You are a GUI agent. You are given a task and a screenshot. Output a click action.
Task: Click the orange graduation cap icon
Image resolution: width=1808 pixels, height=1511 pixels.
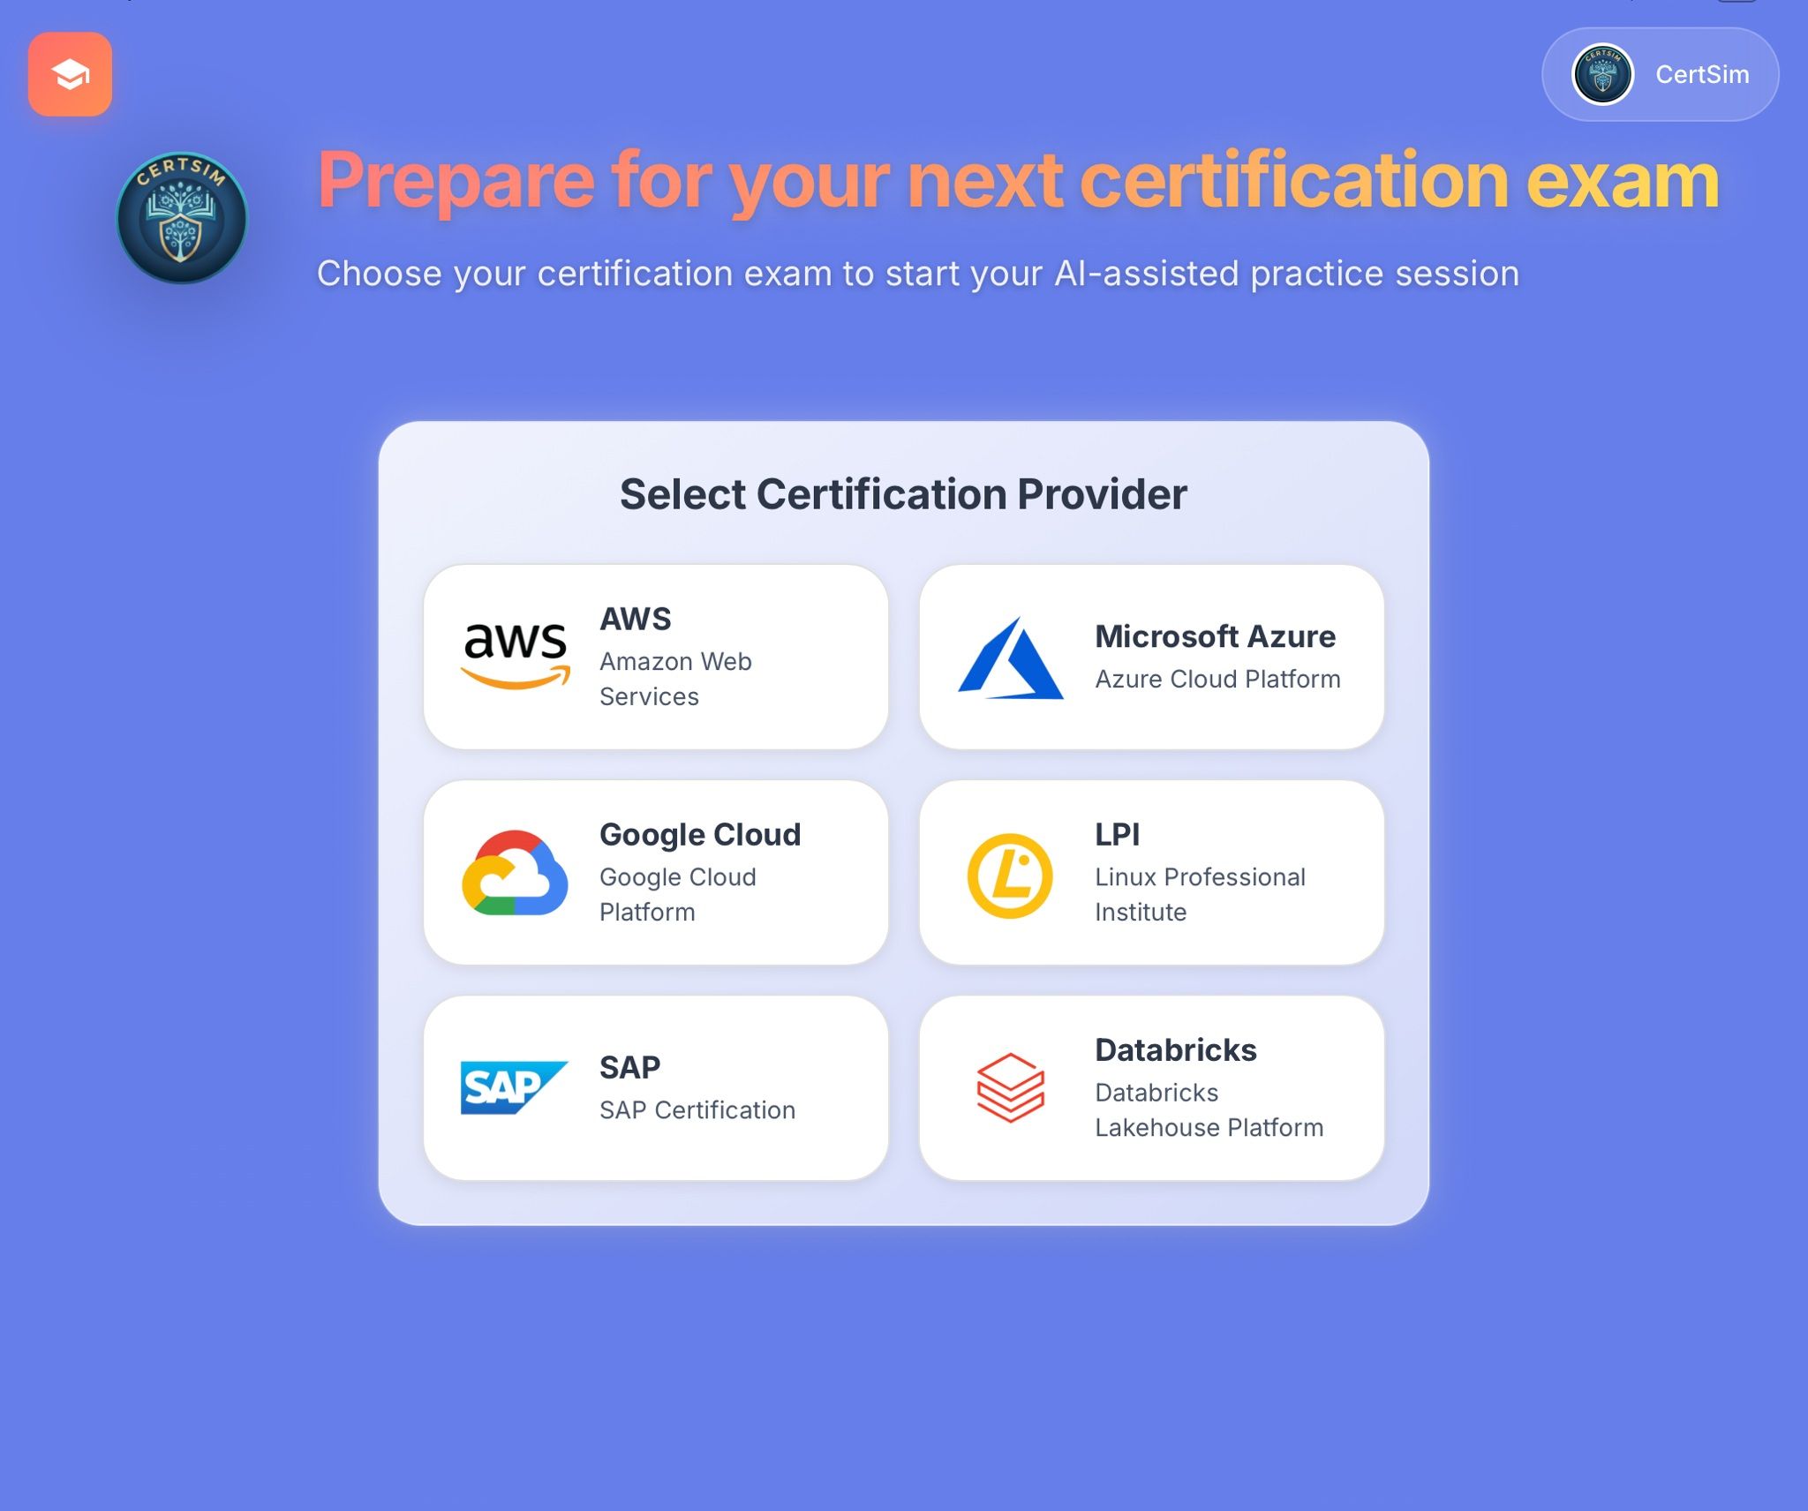click(70, 74)
